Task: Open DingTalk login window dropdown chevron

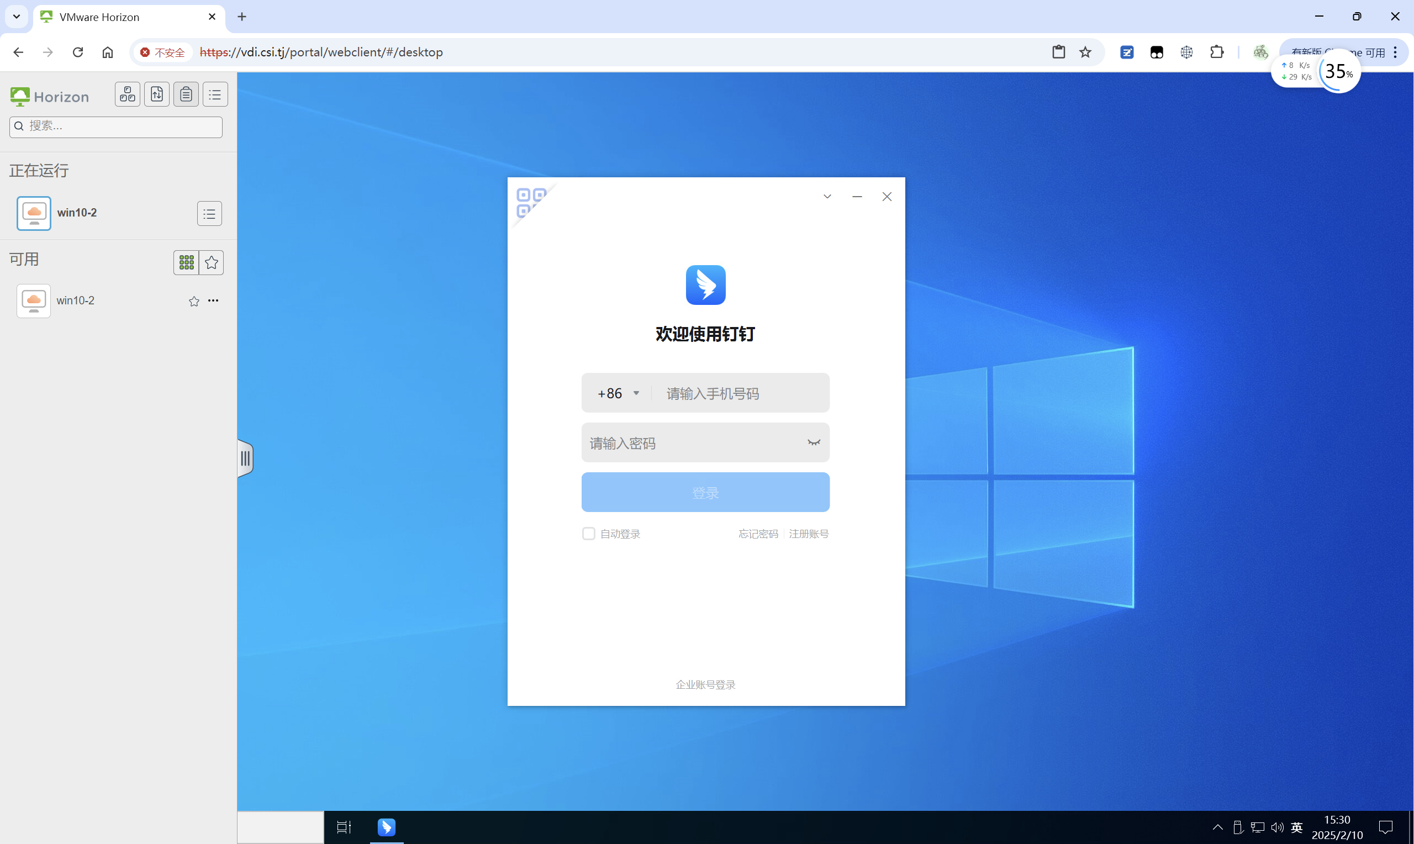Action: click(x=827, y=196)
